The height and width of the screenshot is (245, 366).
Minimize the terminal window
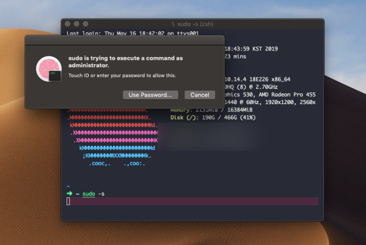[x=76, y=24]
